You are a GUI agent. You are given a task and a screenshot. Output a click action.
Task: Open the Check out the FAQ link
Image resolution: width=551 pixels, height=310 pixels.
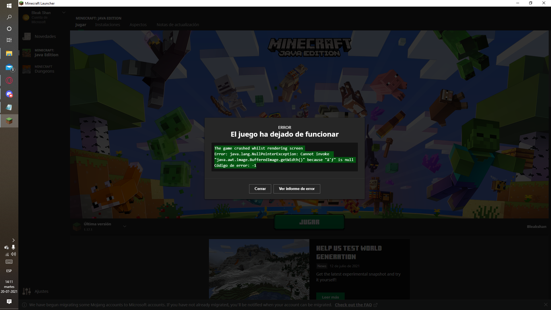pos(353,305)
